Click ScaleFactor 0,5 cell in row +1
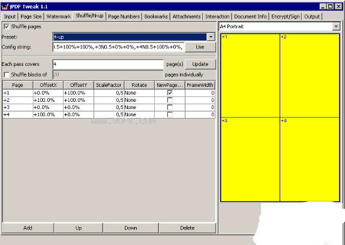The width and height of the screenshot is (345, 245). [109, 93]
